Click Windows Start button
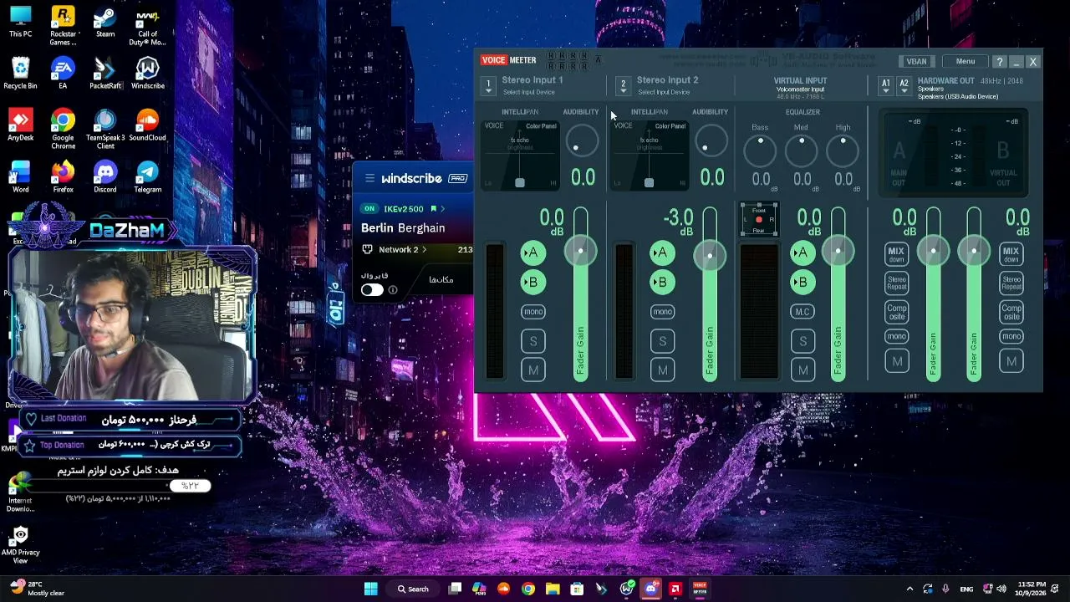The height and width of the screenshot is (602, 1070). tap(371, 589)
